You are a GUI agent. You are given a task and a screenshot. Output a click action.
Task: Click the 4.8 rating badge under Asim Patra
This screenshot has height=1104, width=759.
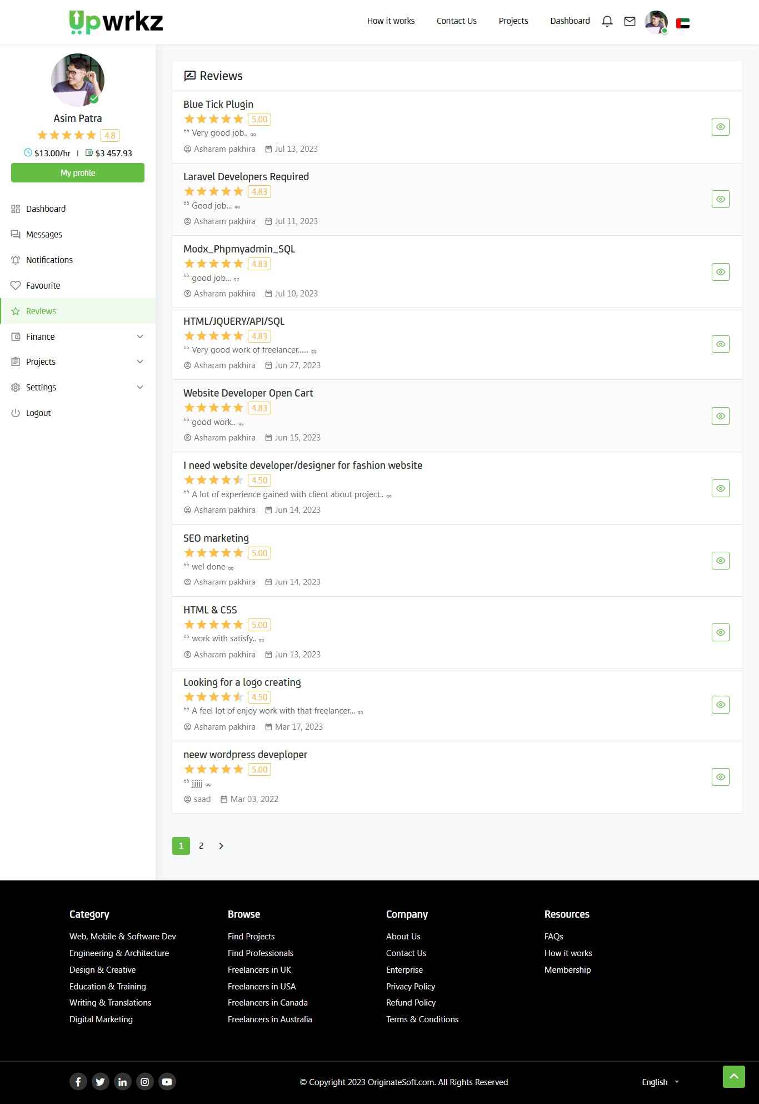[x=109, y=135]
